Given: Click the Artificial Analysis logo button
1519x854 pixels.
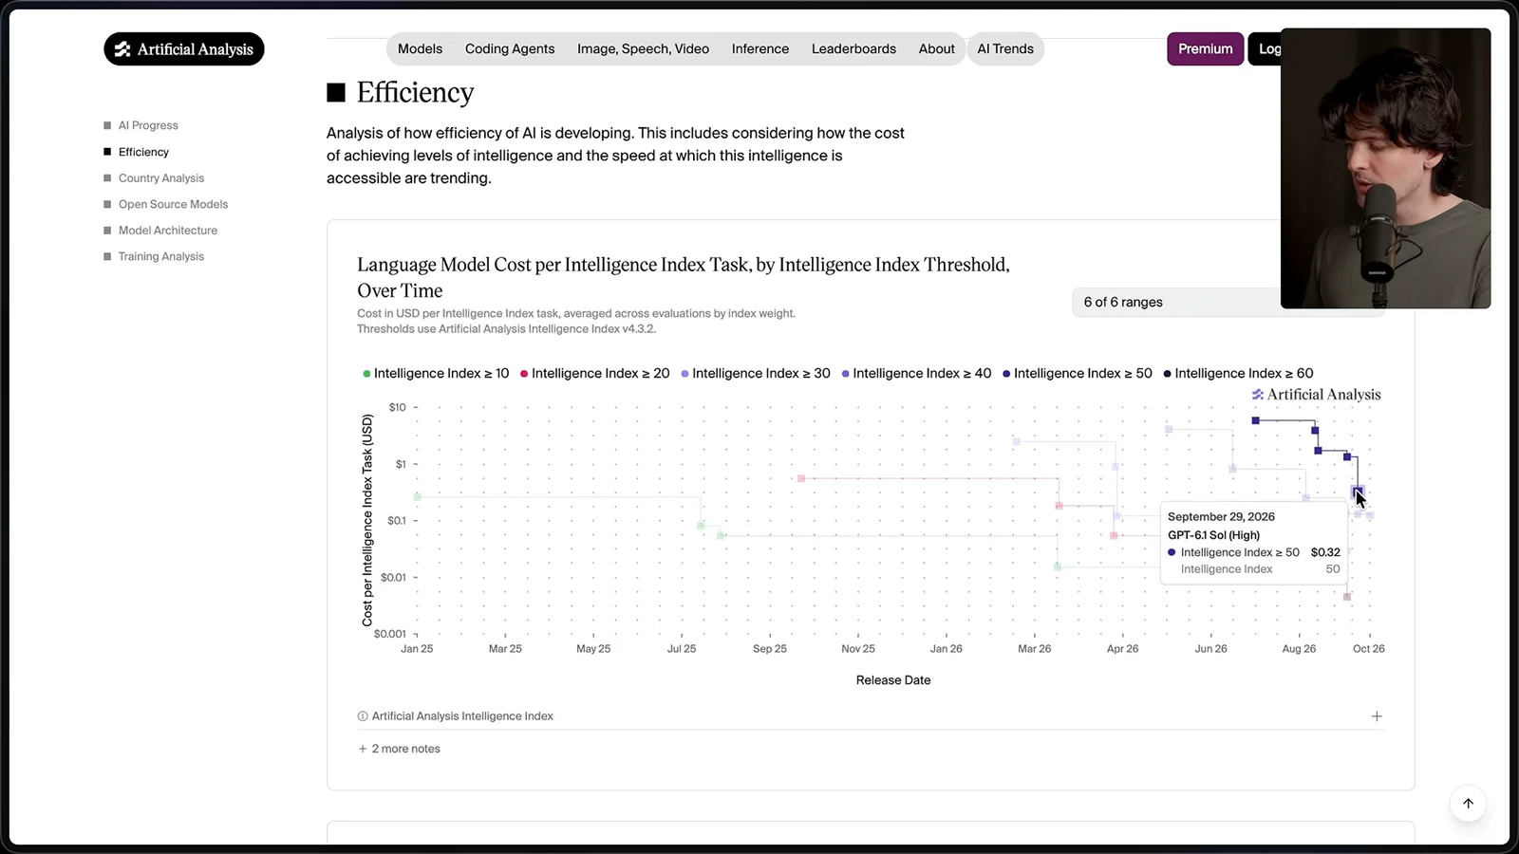Looking at the screenshot, I should [x=184, y=49].
